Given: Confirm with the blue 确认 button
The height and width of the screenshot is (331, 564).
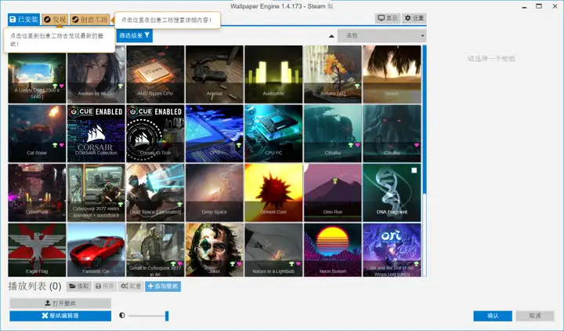Looking at the screenshot, I should (x=493, y=316).
